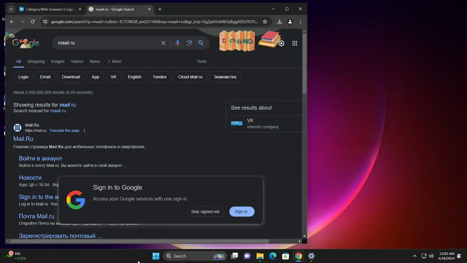Open the Новости sitelink
Viewport: 467px width, 263px height.
(x=30, y=178)
